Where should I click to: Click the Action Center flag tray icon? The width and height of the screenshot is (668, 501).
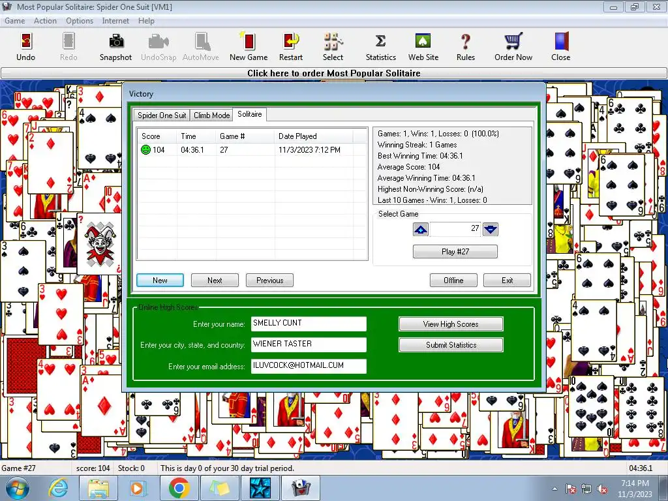570,489
